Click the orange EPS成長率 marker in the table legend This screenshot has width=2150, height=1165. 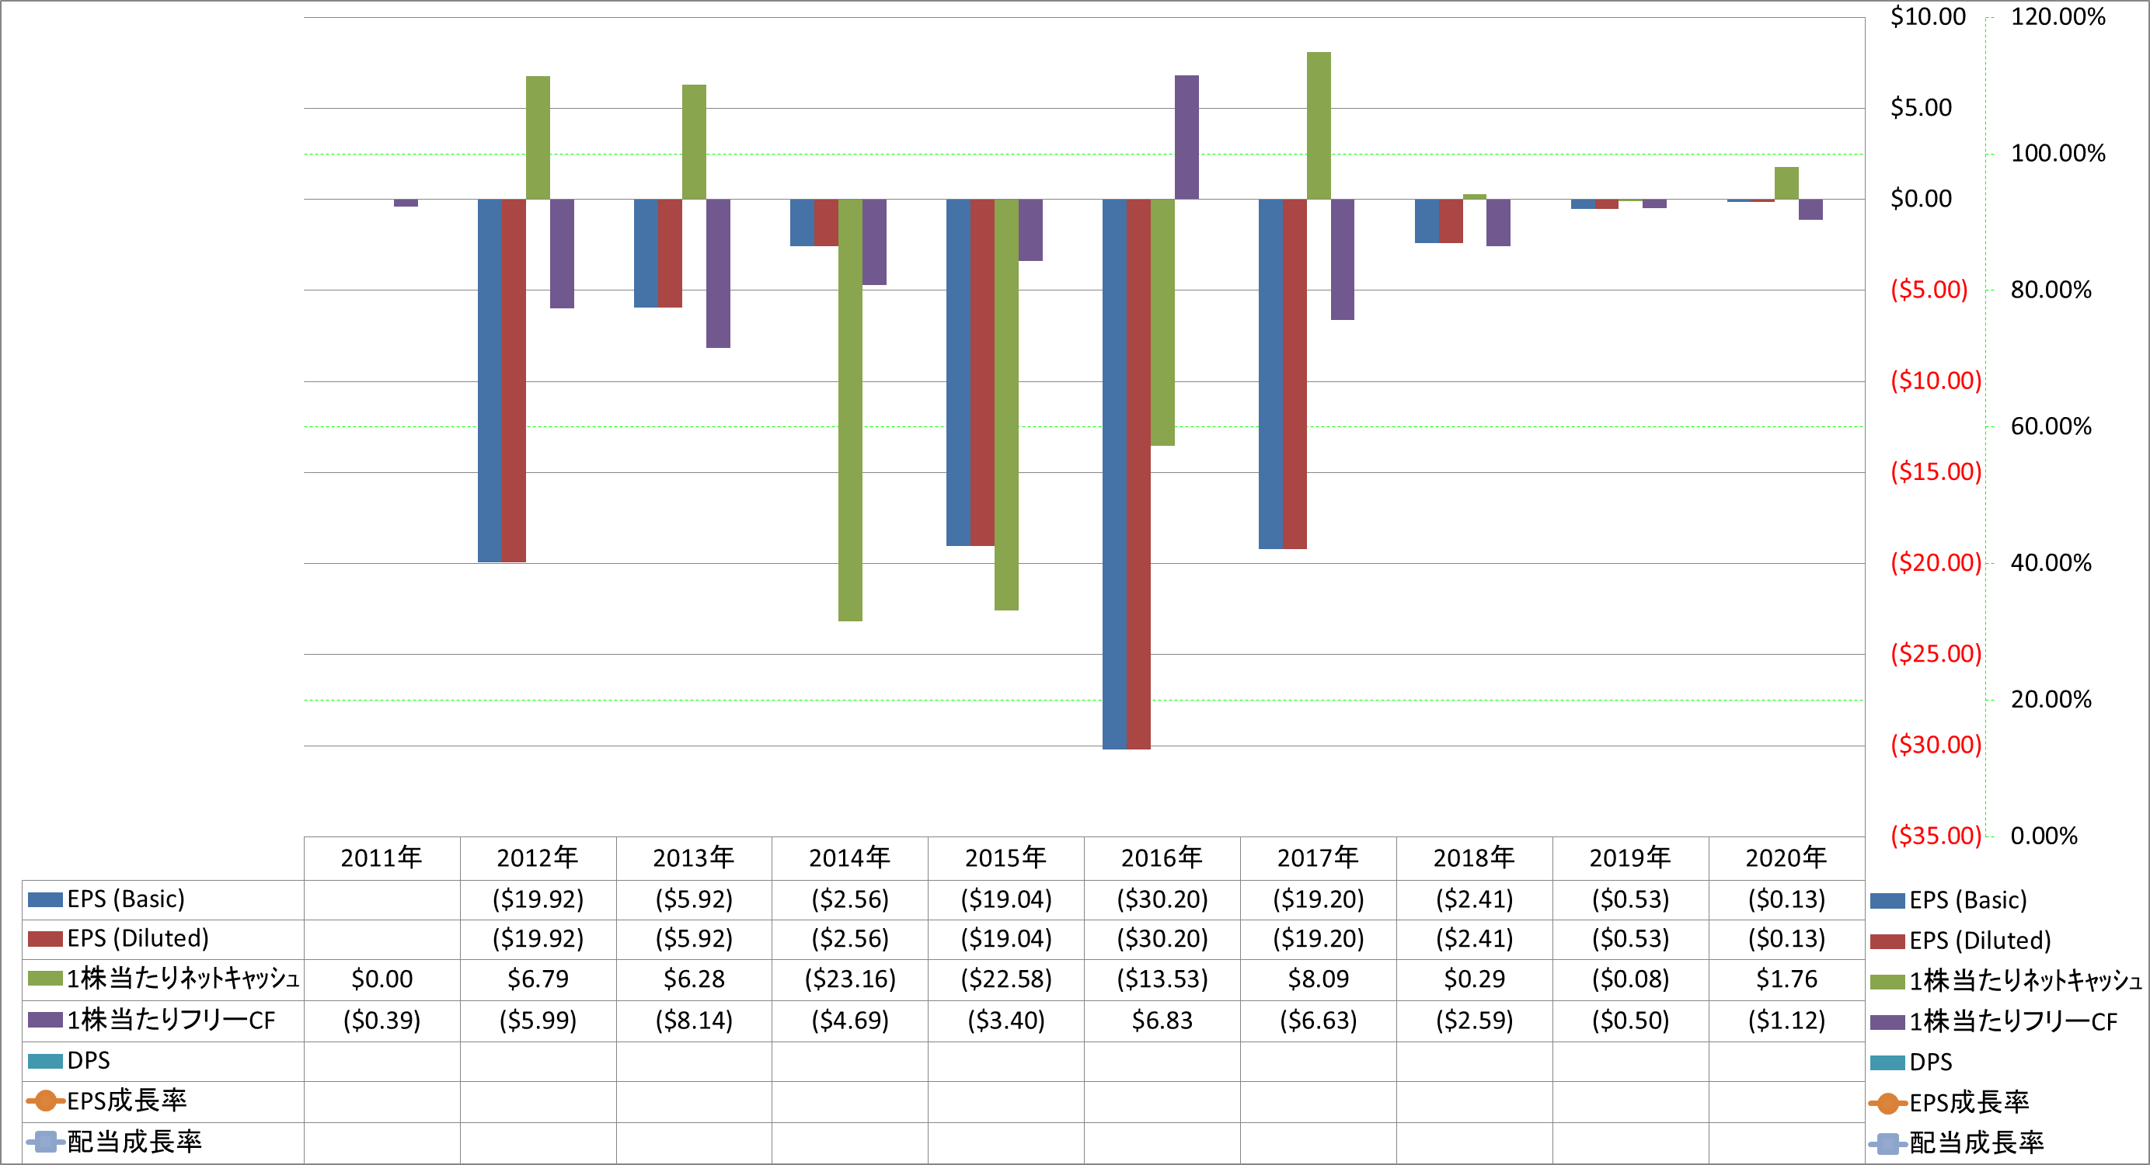tap(45, 1101)
